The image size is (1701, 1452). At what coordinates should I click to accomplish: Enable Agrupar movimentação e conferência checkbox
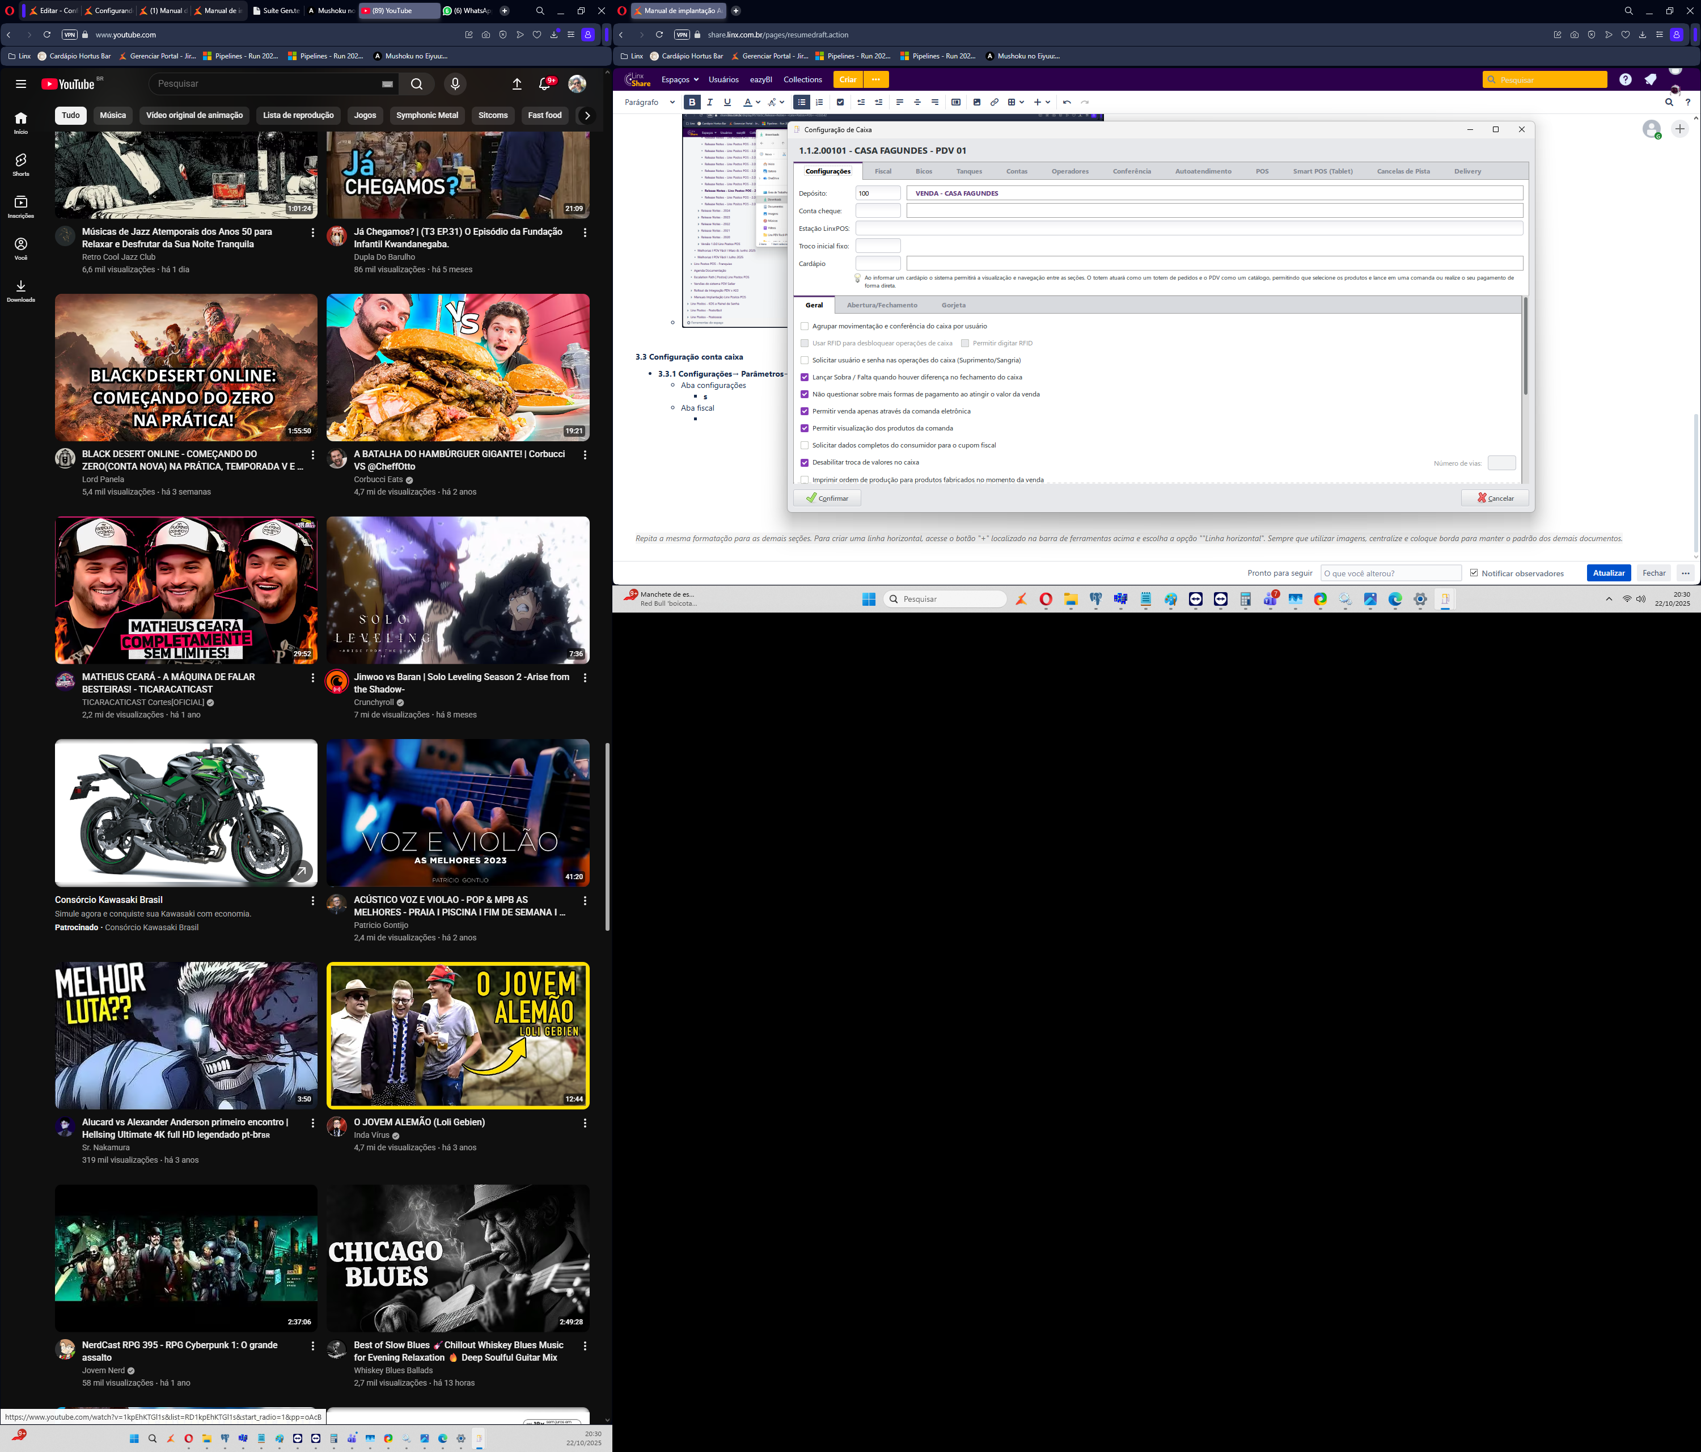point(805,326)
